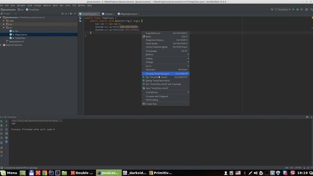The height and width of the screenshot is (176, 313).
Task: Click the Clear All trash icon in the Run panel
Action: [x=6, y=142]
